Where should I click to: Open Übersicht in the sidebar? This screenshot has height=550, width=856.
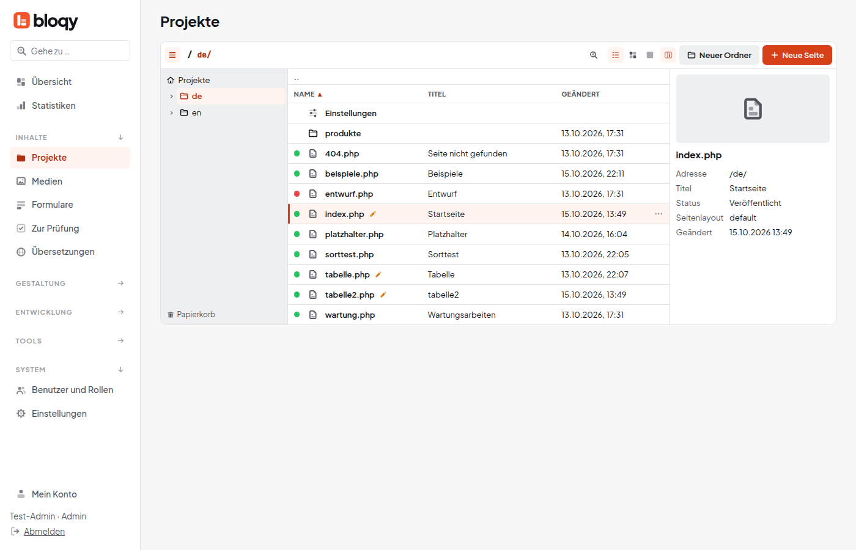tap(70, 82)
